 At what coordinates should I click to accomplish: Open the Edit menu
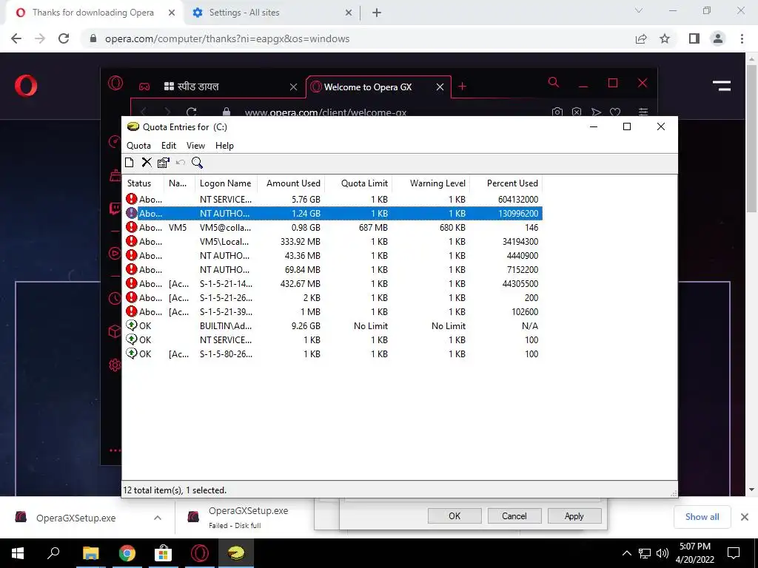click(x=169, y=146)
